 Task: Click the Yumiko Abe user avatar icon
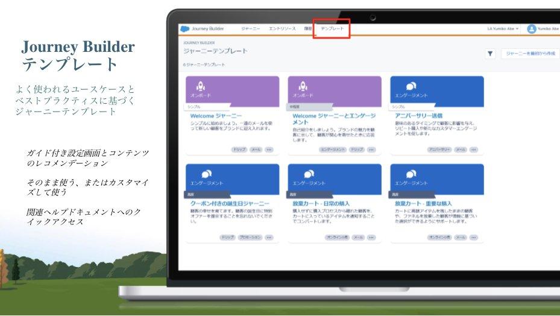532,29
